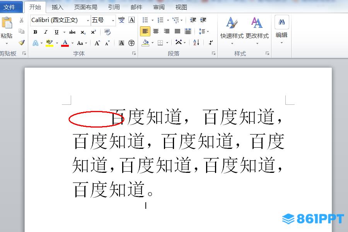The image size is (348, 232).
Task: Decrease paragraph indent
Action: pos(193,20)
